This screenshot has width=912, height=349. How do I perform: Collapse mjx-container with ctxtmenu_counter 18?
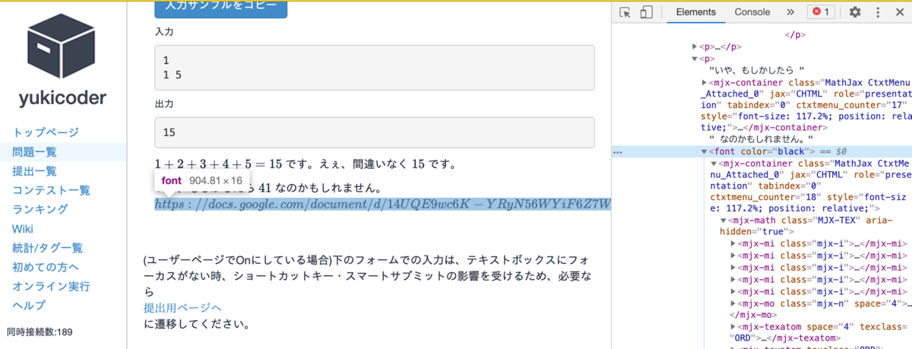[713, 163]
